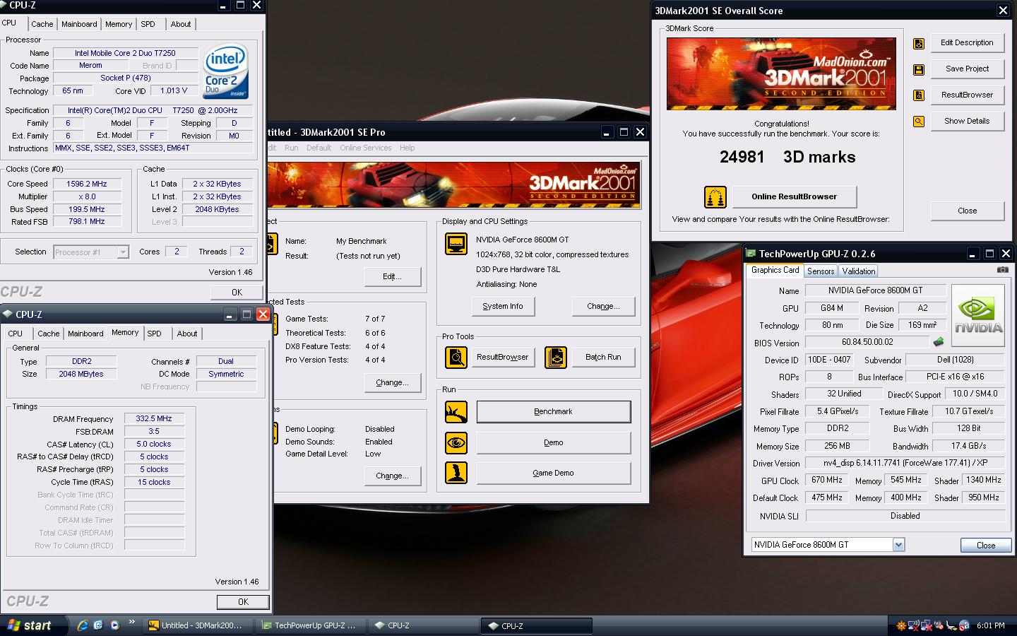
Task: Click the Edit Description notepad icon
Action: [x=918, y=43]
